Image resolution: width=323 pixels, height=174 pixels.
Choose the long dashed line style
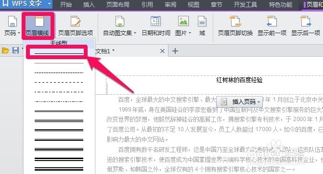pos(59,82)
